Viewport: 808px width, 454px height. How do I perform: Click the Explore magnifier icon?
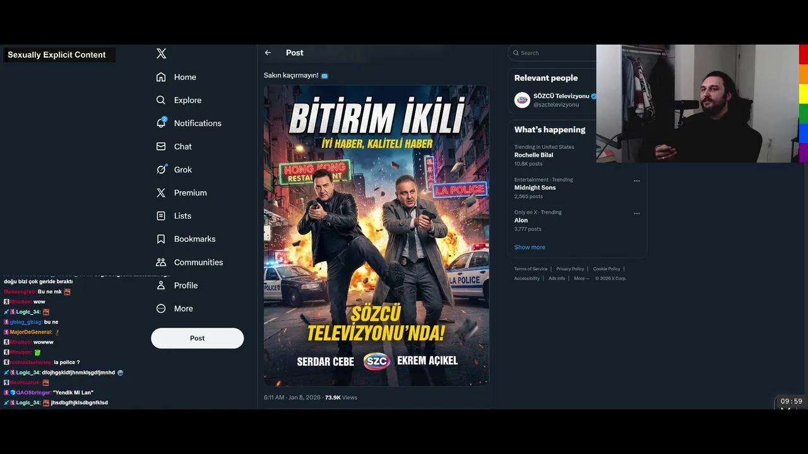pyautogui.click(x=161, y=100)
